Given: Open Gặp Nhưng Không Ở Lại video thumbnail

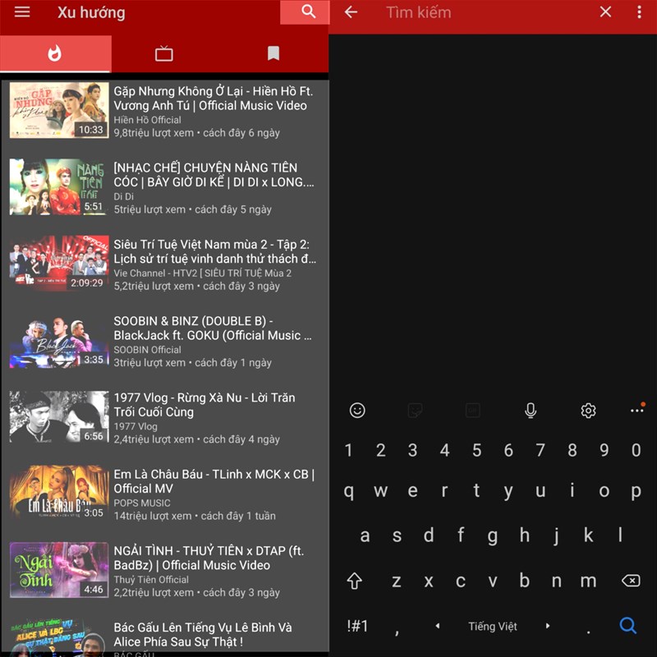Looking at the screenshot, I should [59, 110].
